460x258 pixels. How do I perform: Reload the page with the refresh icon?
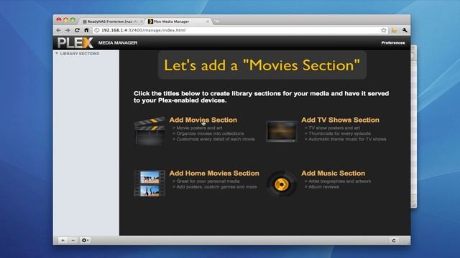(x=77, y=30)
